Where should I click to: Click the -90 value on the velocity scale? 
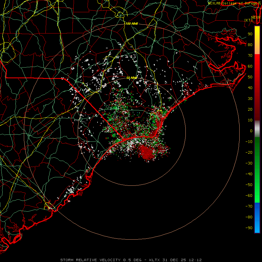coord(249,228)
